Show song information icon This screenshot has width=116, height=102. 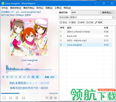(24, 77)
